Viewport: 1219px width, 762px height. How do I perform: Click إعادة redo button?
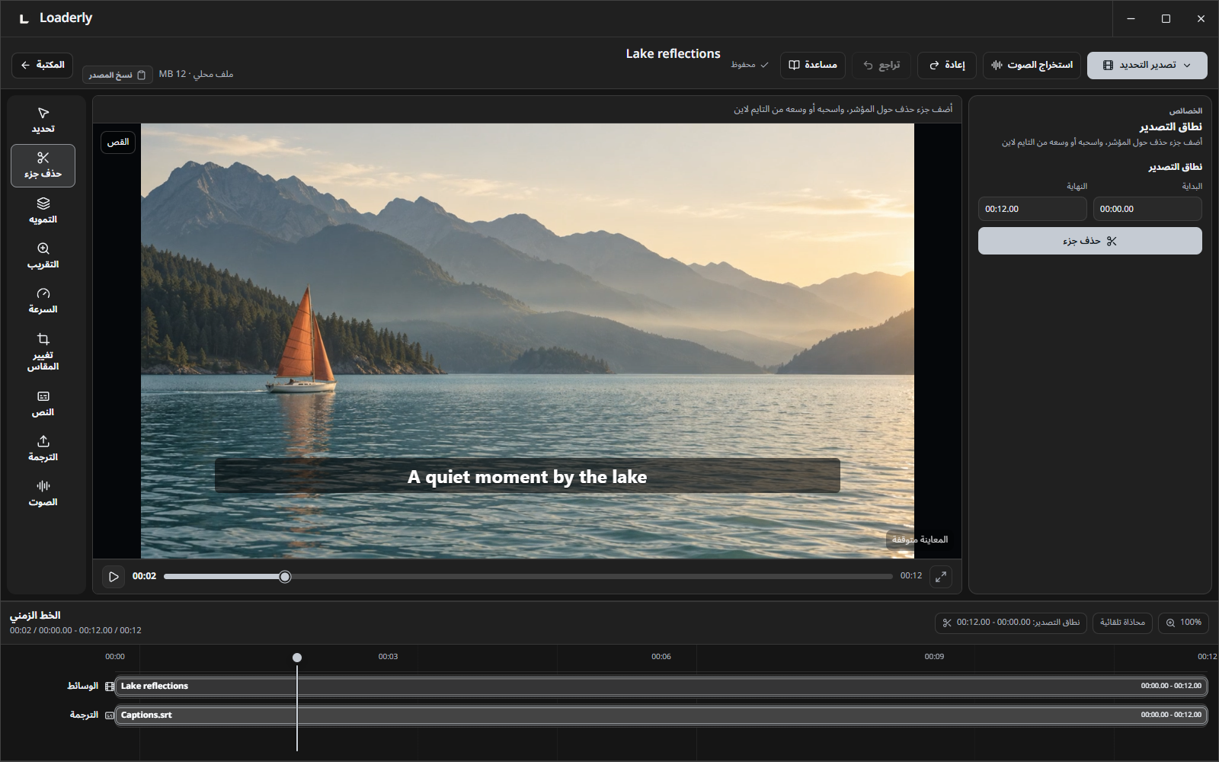click(x=947, y=65)
